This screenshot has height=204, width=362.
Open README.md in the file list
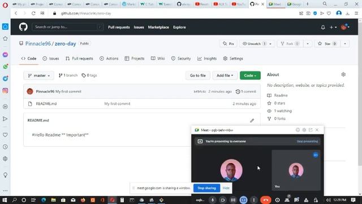[x=46, y=104]
